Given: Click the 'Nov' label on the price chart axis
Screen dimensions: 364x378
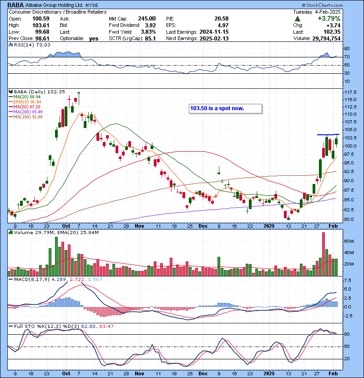Looking at the screenshot, I should pos(139,226).
